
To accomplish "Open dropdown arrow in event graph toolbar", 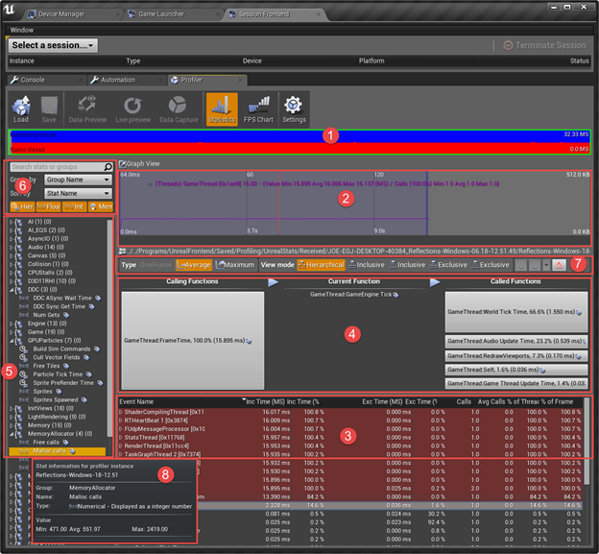I will click(546, 265).
